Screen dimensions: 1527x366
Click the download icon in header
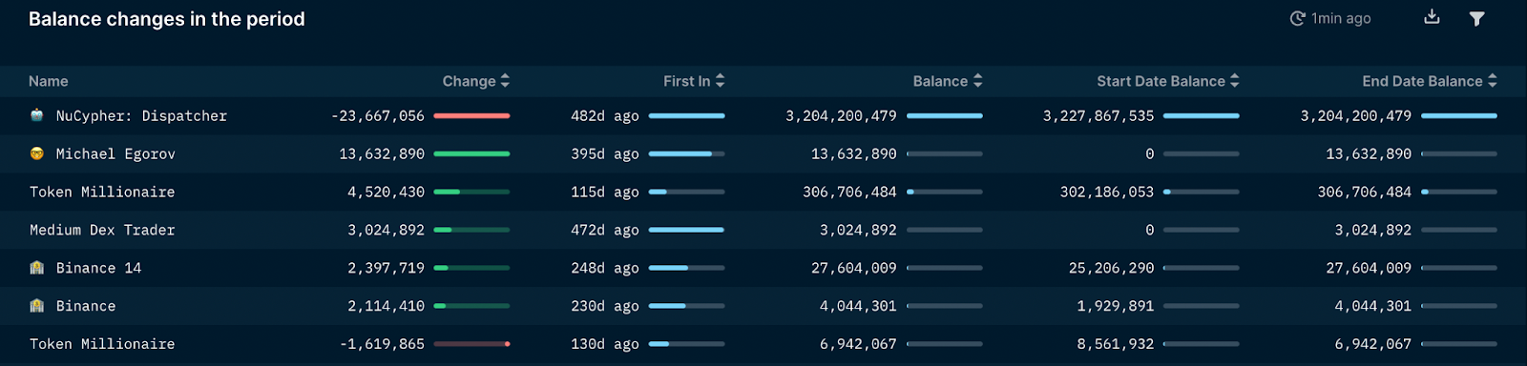(1432, 17)
